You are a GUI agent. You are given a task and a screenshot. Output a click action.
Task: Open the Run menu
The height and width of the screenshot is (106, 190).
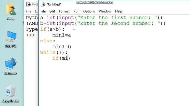(x=76, y=11)
